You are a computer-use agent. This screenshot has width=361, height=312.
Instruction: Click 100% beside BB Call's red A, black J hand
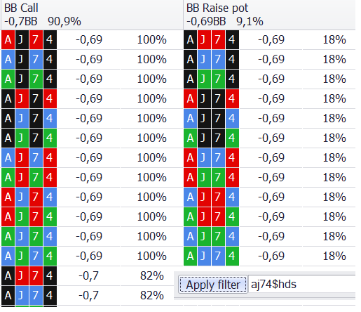coord(151,39)
